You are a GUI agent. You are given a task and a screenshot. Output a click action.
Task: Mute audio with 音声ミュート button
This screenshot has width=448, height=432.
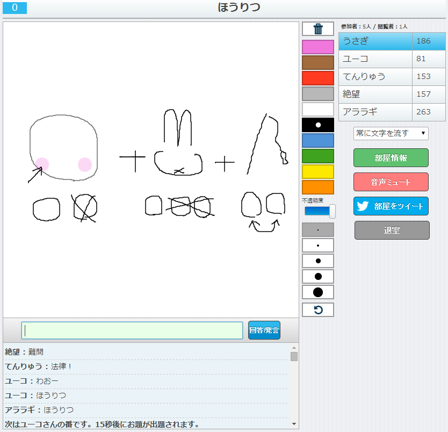[391, 182]
